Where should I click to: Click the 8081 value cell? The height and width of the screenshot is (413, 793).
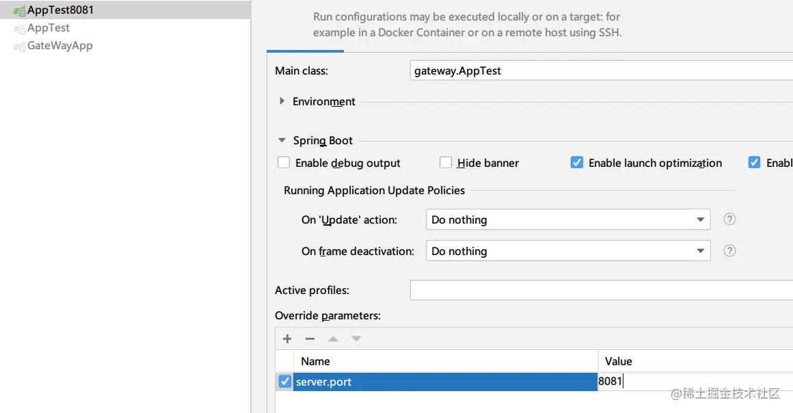[695, 382]
